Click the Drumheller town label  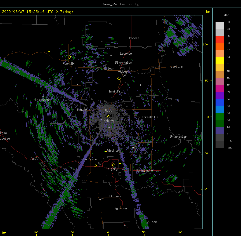178,136
